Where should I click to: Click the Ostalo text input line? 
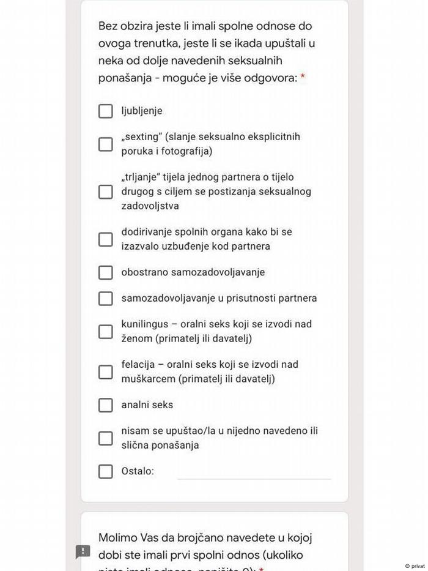[x=254, y=472]
